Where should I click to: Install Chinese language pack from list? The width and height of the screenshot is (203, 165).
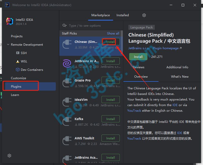111,42
